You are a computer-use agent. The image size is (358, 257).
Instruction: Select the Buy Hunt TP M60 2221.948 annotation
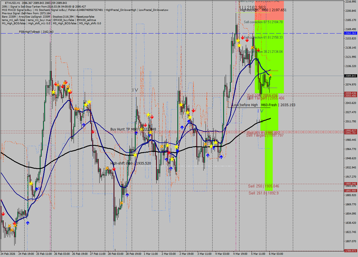point(131,129)
